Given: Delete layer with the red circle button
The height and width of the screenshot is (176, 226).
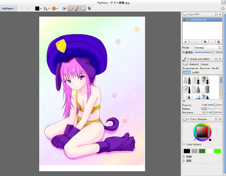Looking at the screenshot, I should click(x=219, y=42).
